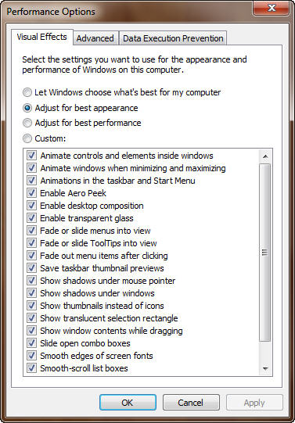Close the Performance Options dialog
Viewport: 295px width, 423px height.
[x=272, y=8]
